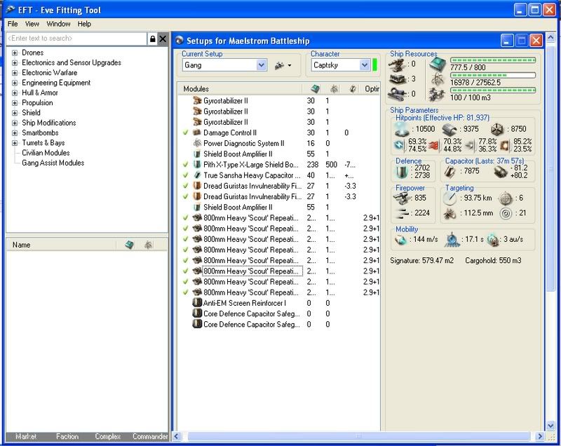Open the Character Captsky dropdown
The image size is (561, 446).
[x=365, y=65]
